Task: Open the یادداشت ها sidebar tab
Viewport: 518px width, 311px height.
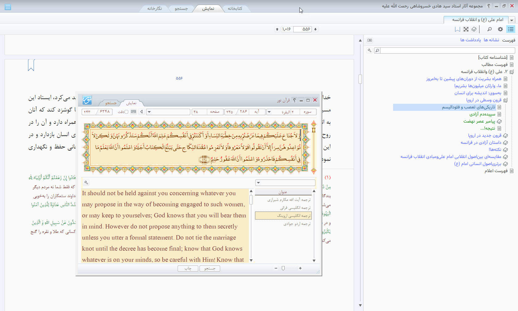Action: tap(471, 40)
